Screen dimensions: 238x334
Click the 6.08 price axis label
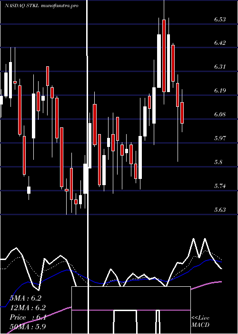tap(220, 115)
